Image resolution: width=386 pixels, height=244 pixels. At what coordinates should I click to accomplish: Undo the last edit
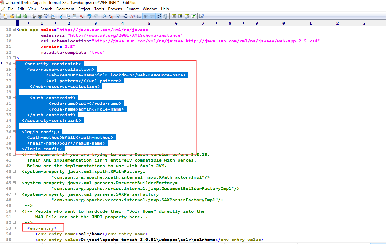tap(89, 16)
